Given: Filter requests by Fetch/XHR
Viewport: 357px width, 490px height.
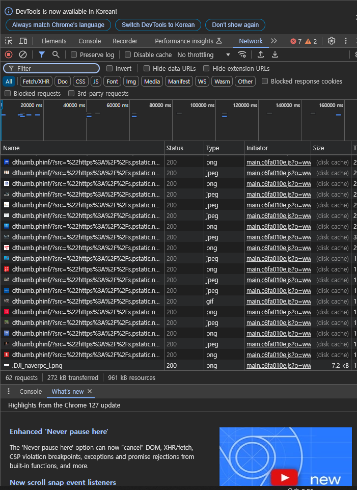Looking at the screenshot, I should tap(36, 81).
